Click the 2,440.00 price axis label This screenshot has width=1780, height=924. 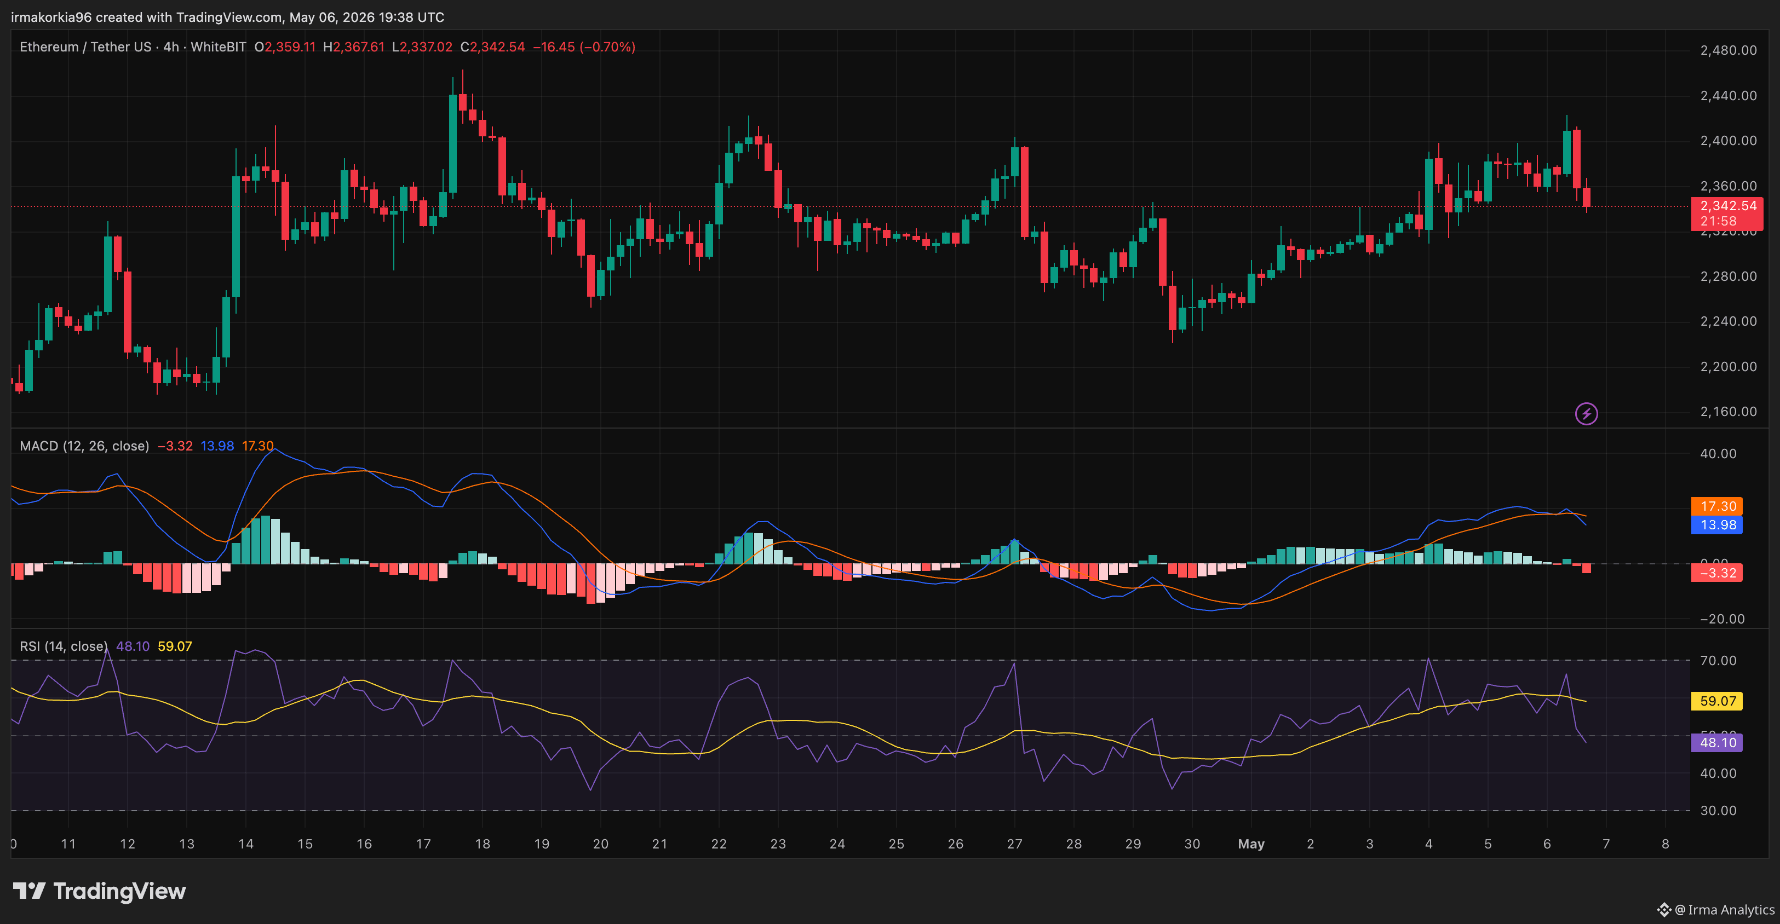point(1728,95)
